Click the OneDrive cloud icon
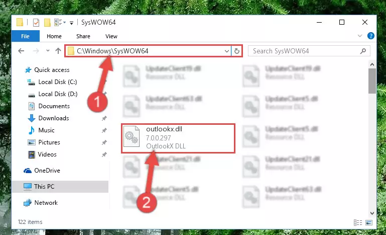The image size is (386, 235). tap(28, 171)
